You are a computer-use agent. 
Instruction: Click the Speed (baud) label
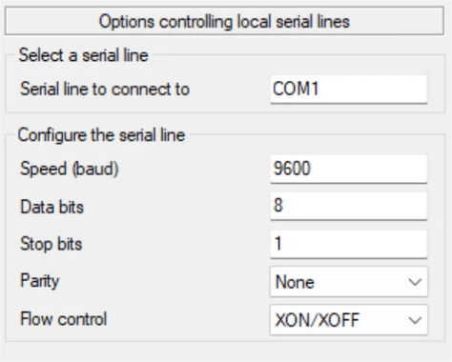[70, 169]
